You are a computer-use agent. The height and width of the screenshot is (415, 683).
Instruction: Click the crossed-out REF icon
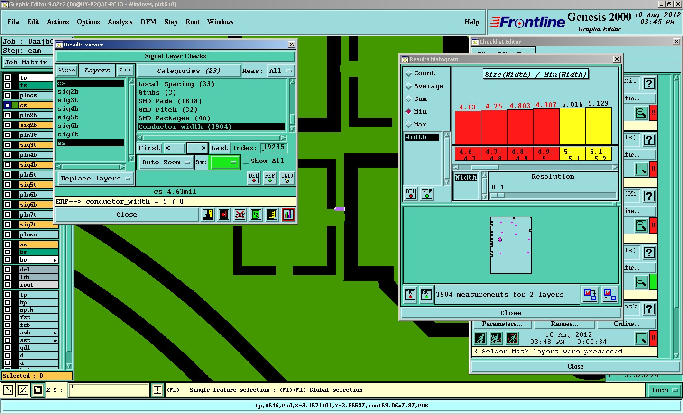[240, 215]
